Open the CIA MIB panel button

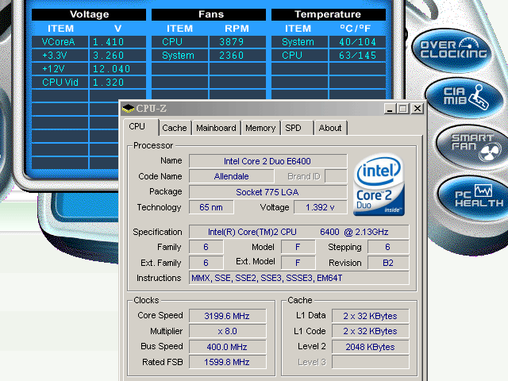464,98
